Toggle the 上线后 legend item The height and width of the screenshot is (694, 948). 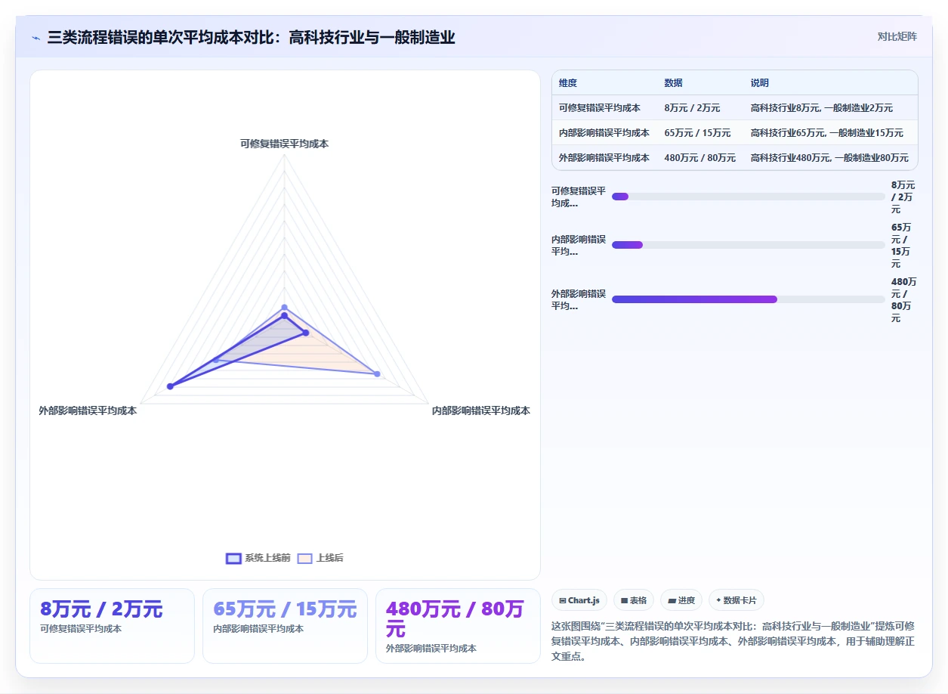click(320, 558)
